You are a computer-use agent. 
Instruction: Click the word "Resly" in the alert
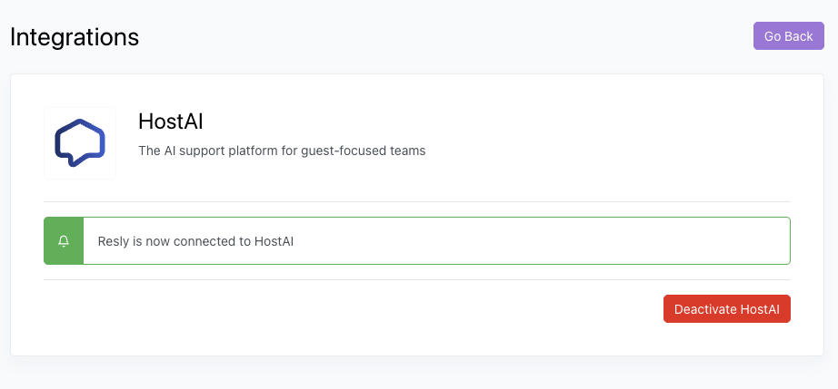coord(113,241)
